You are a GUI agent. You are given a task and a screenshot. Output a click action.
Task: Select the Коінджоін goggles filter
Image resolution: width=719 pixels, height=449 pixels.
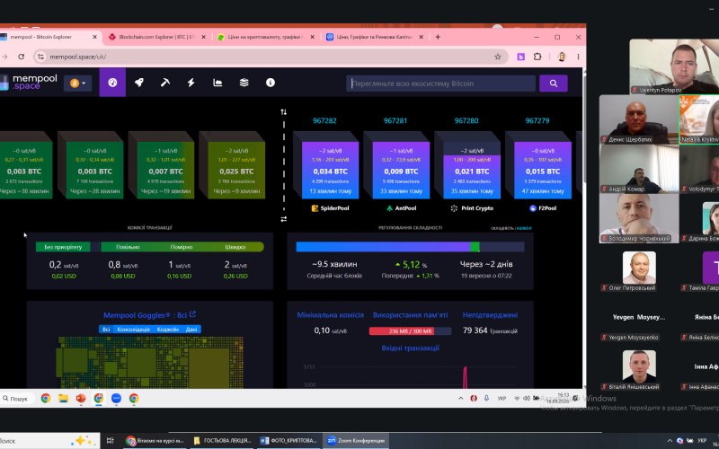168,329
